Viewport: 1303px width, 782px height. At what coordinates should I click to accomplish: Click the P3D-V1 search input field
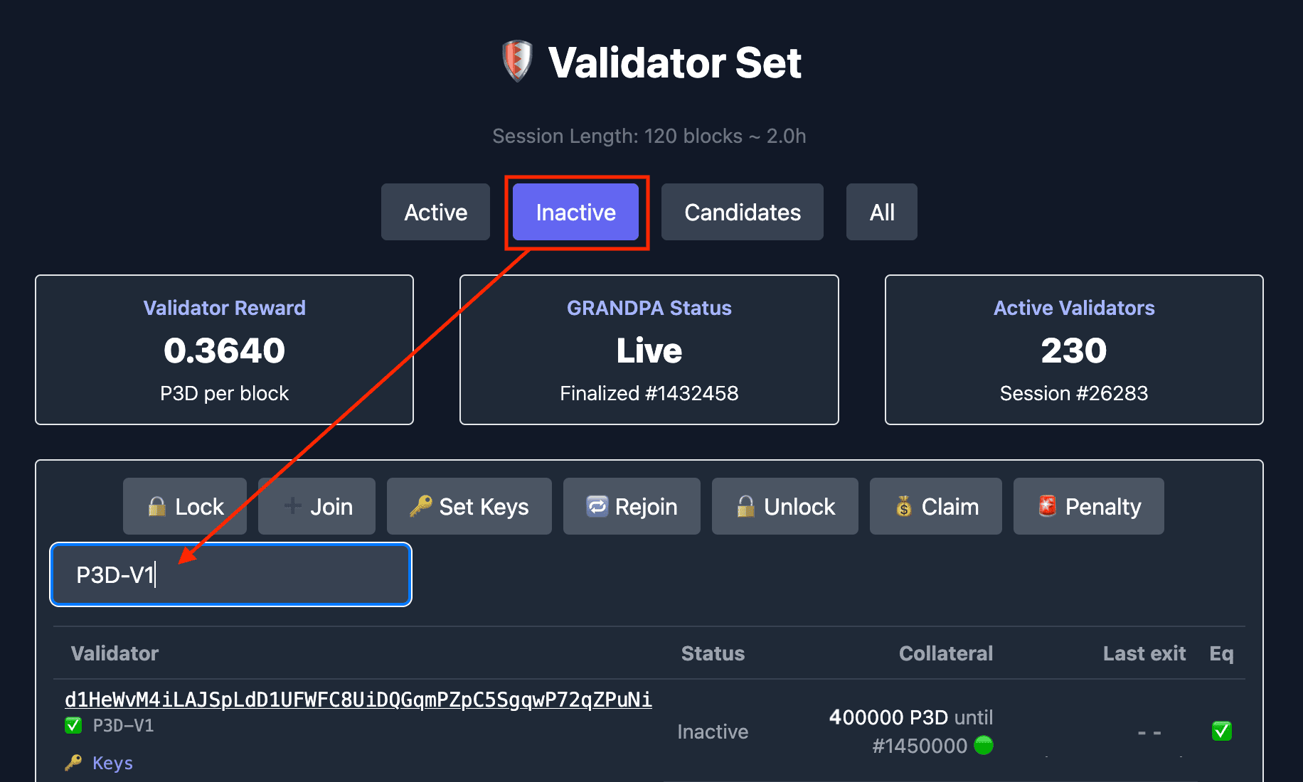(x=230, y=574)
